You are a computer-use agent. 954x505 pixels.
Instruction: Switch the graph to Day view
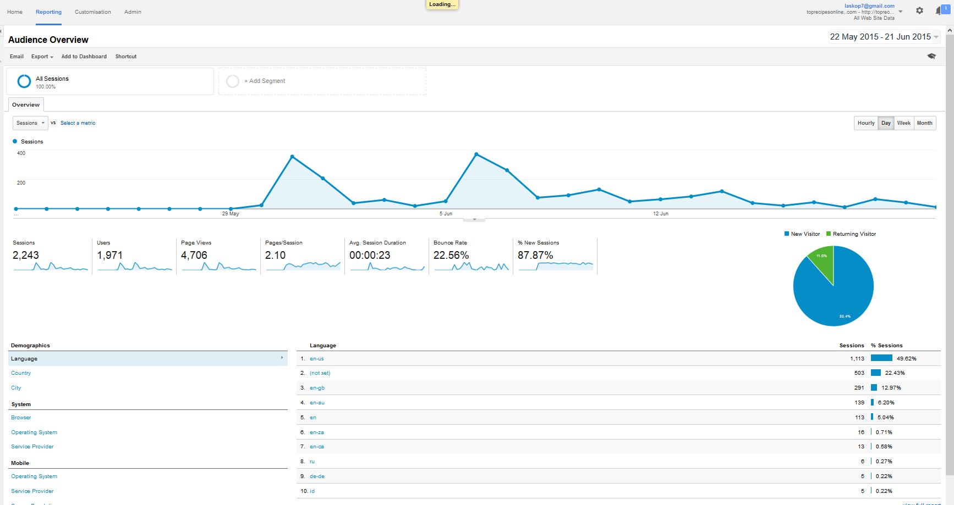tap(886, 123)
